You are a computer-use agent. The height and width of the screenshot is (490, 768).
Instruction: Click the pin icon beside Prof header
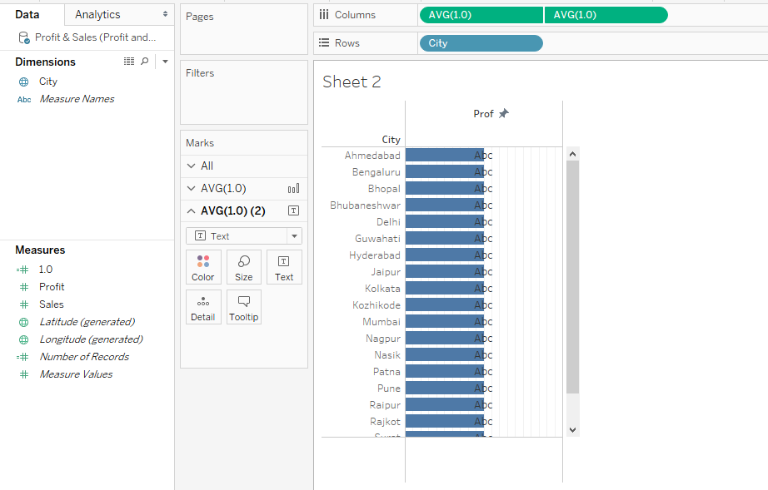click(503, 114)
